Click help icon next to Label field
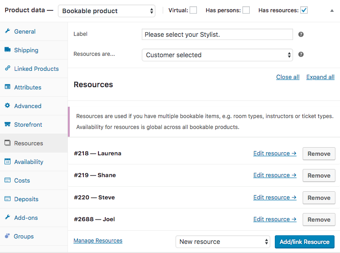This screenshot has height=253, width=340. [x=301, y=35]
